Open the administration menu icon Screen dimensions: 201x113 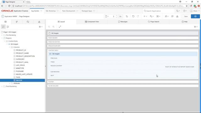(178, 11)
